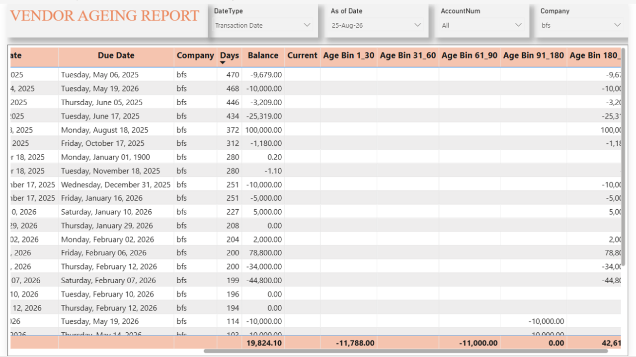Select the Tuesday, May 06, 2025 due date

tap(100, 75)
